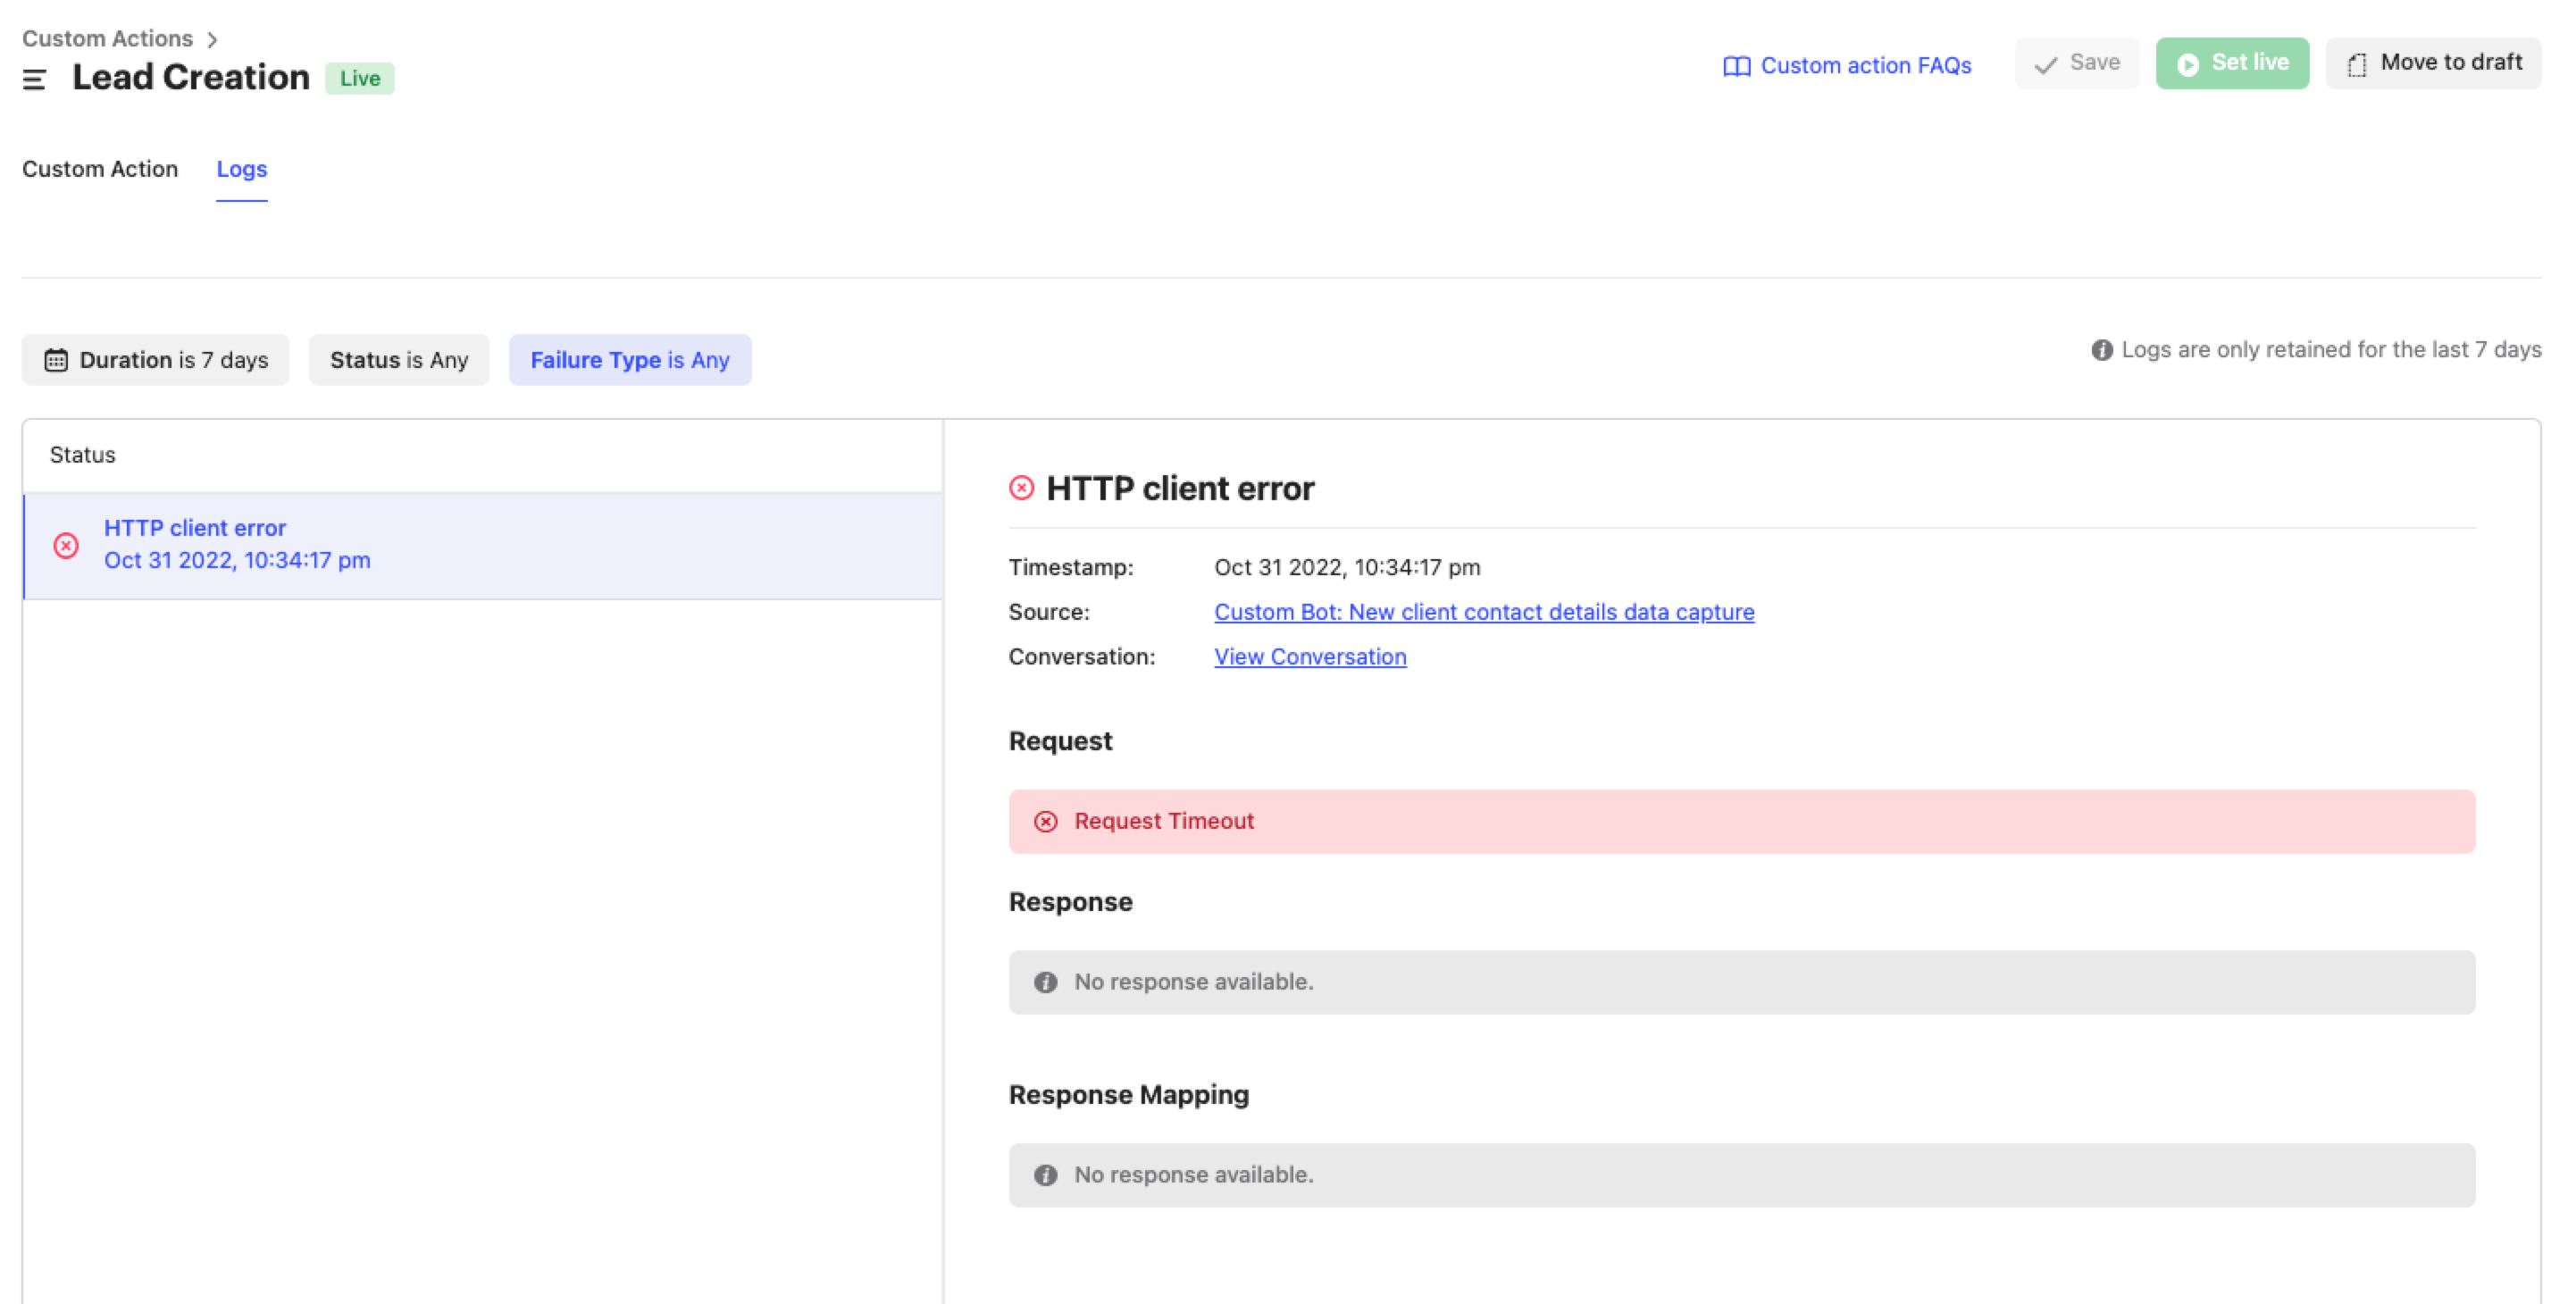Click the Custom Actions breadcrumb

(x=107, y=38)
